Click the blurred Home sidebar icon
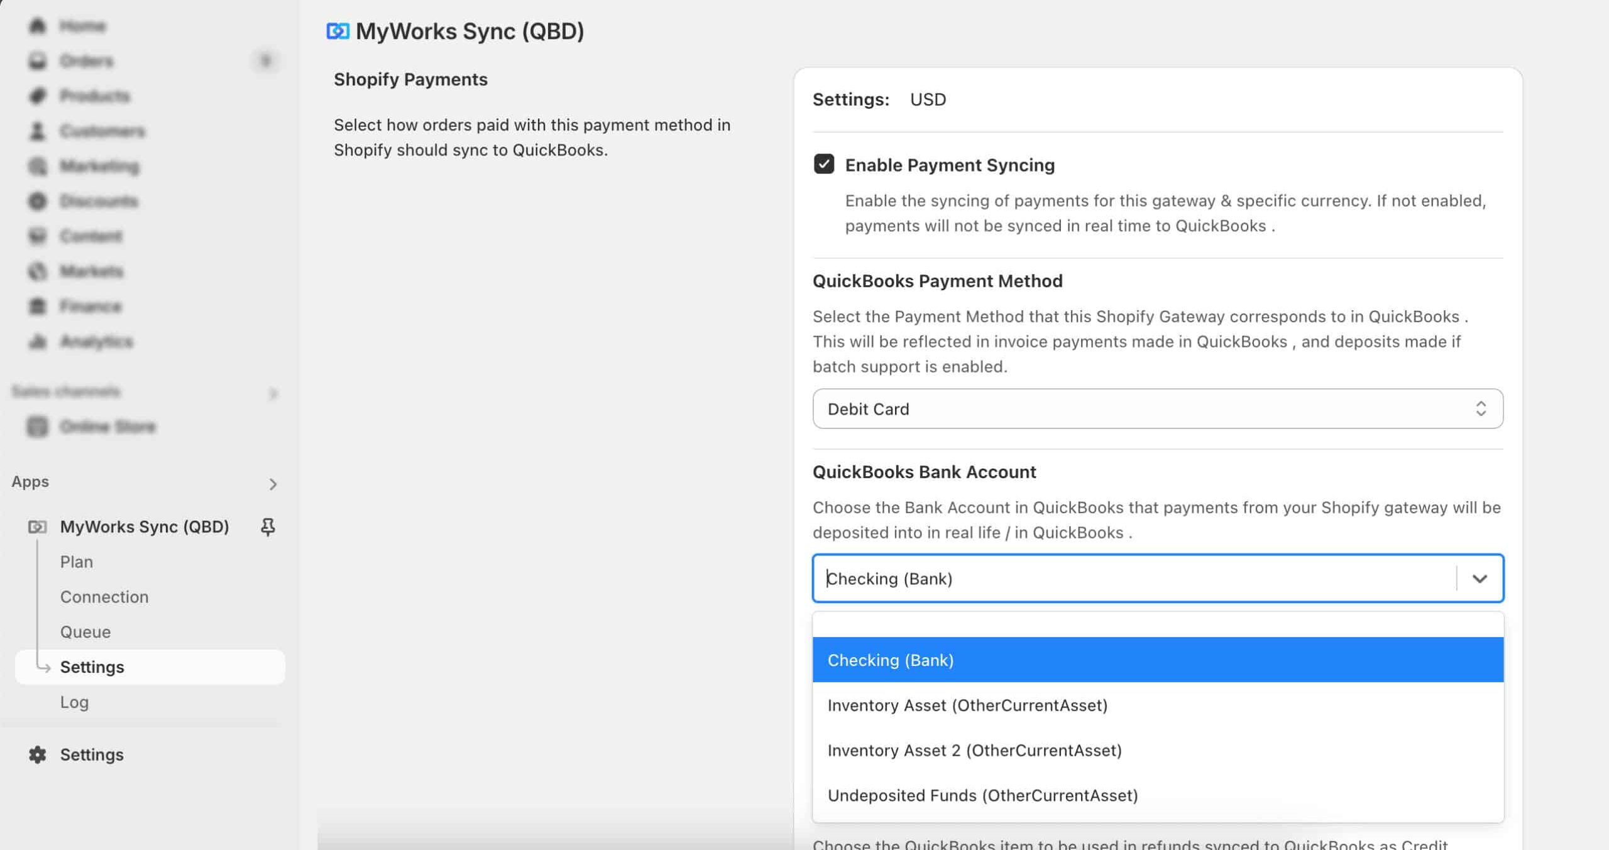The width and height of the screenshot is (1609, 850). point(38,26)
